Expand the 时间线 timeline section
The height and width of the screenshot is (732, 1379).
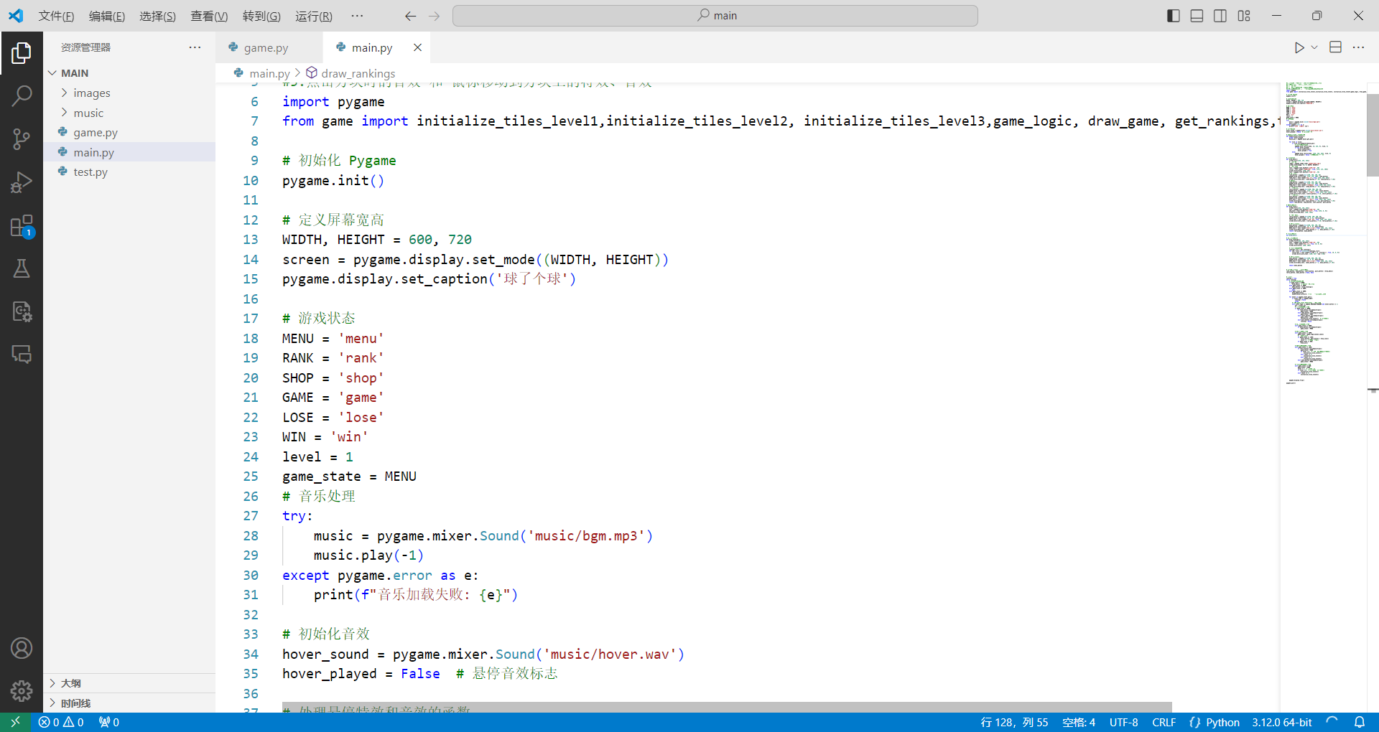click(129, 703)
